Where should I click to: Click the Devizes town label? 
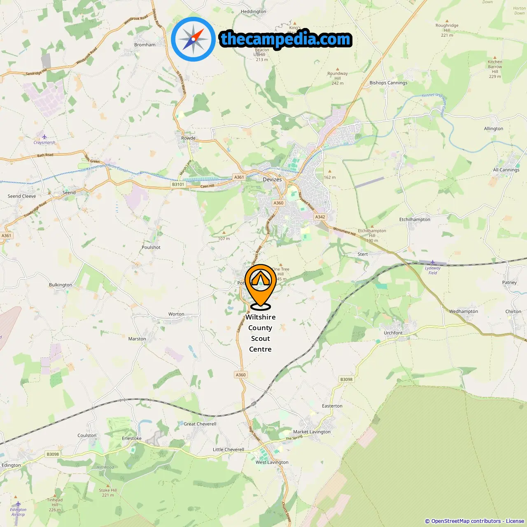click(x=272, y=180)
